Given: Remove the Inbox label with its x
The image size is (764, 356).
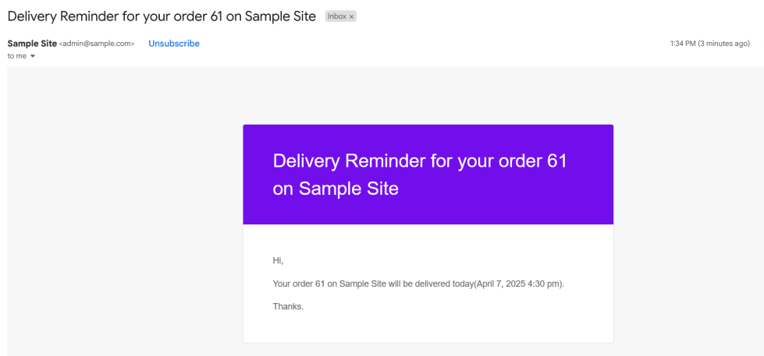Looking at the screenshot, I should (352, 16).
